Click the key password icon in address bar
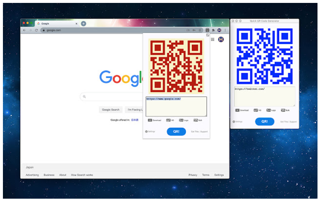The image size is (320, 202). pos(194,30)
